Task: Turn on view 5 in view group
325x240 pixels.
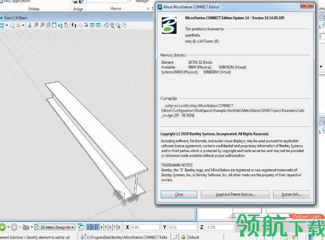Action: [106, 227]
